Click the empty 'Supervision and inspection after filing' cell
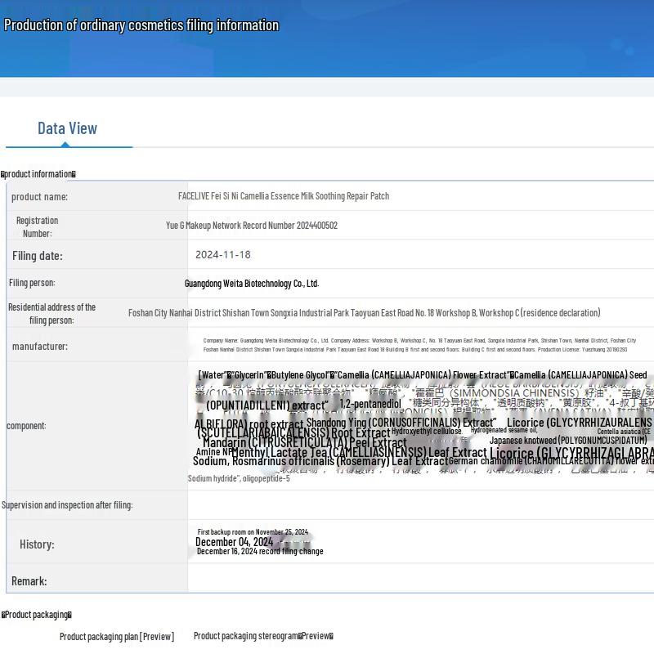This screenshot has width=654, height=654. (x=420, y=505)
